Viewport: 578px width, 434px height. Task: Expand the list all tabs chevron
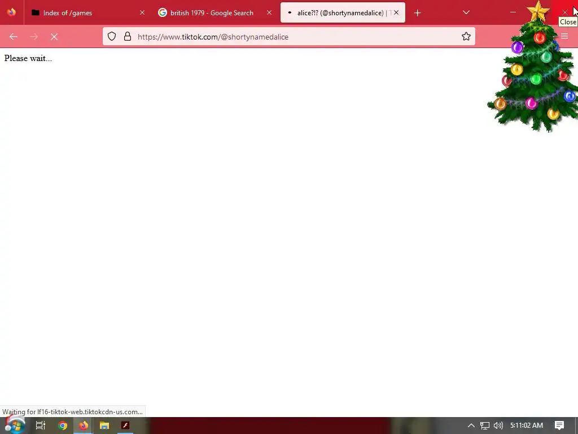click(x=466, y=12)
